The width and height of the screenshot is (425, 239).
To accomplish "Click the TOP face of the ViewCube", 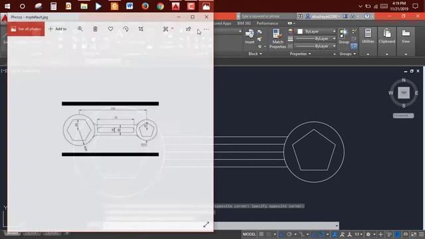I will 404,93.
